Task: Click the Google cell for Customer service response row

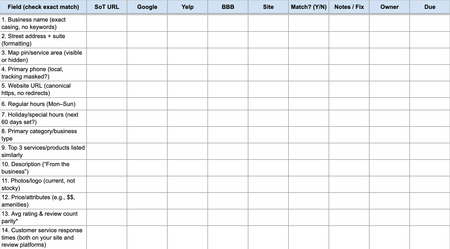Action: [x=147, y=238]
